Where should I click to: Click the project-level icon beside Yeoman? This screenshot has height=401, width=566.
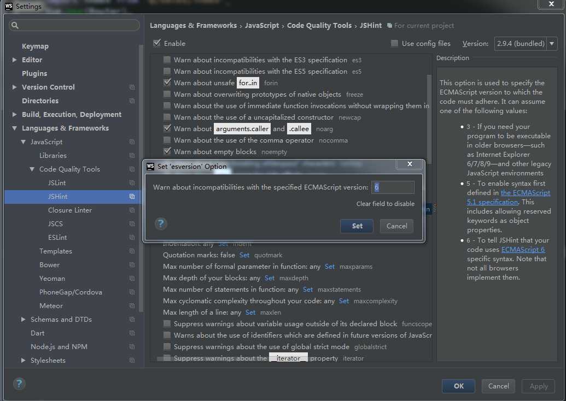[x=132, y=279]
